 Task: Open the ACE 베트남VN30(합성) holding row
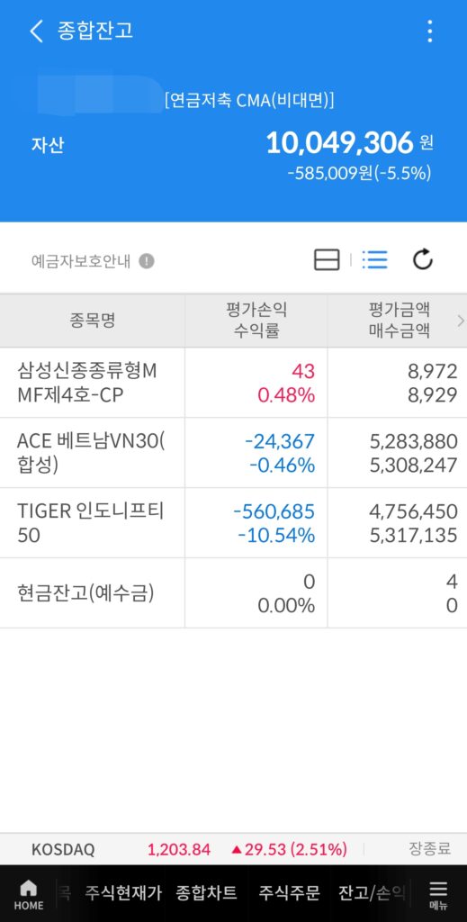[x=233, y=453]
